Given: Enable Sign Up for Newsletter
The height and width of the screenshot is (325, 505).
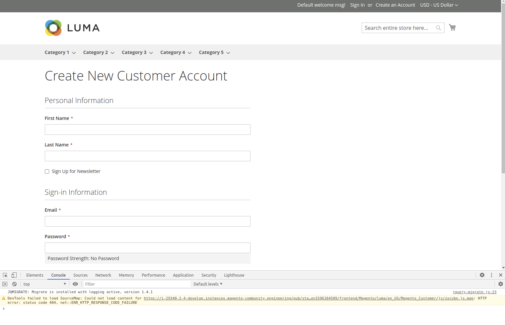Looking at the screenshot, I should coord(47,171).
